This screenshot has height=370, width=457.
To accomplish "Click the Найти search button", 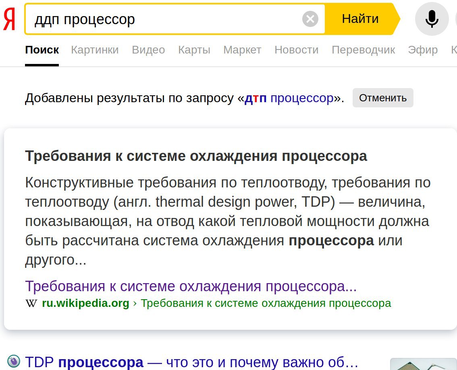I will coord(360,19).
